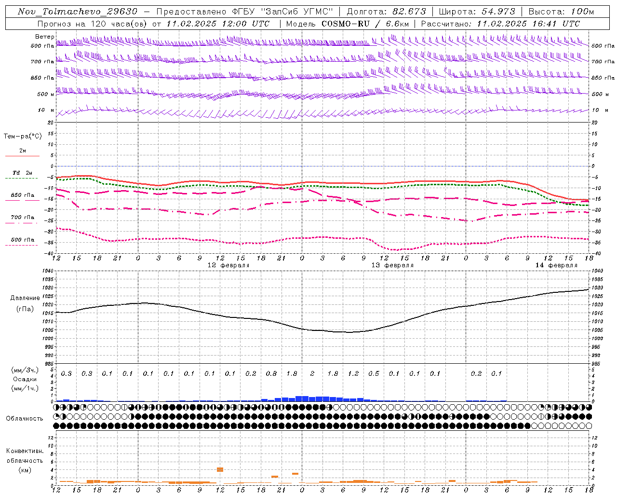Click the '13 февраля' date label
The height and width of the screenshot is (494, 617).
[392, 265]
